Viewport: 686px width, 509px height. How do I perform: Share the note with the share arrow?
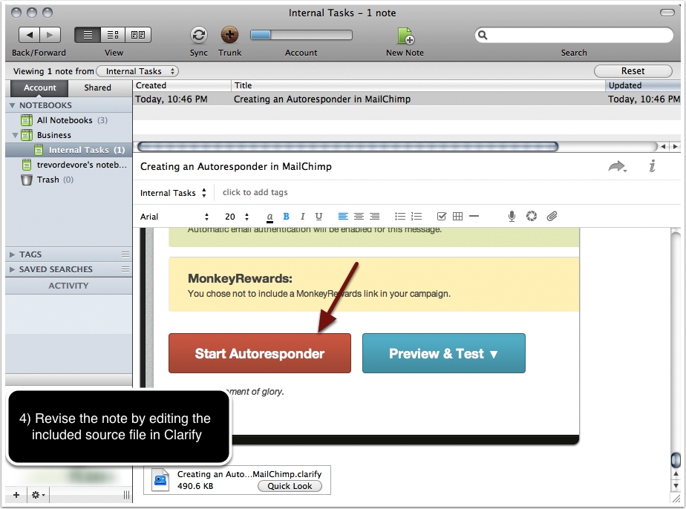[x=617, y=167]
